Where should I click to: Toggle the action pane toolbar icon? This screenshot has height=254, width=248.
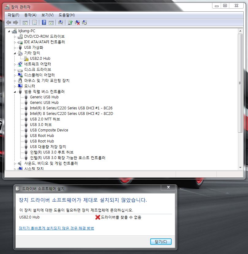click(51, 22)
